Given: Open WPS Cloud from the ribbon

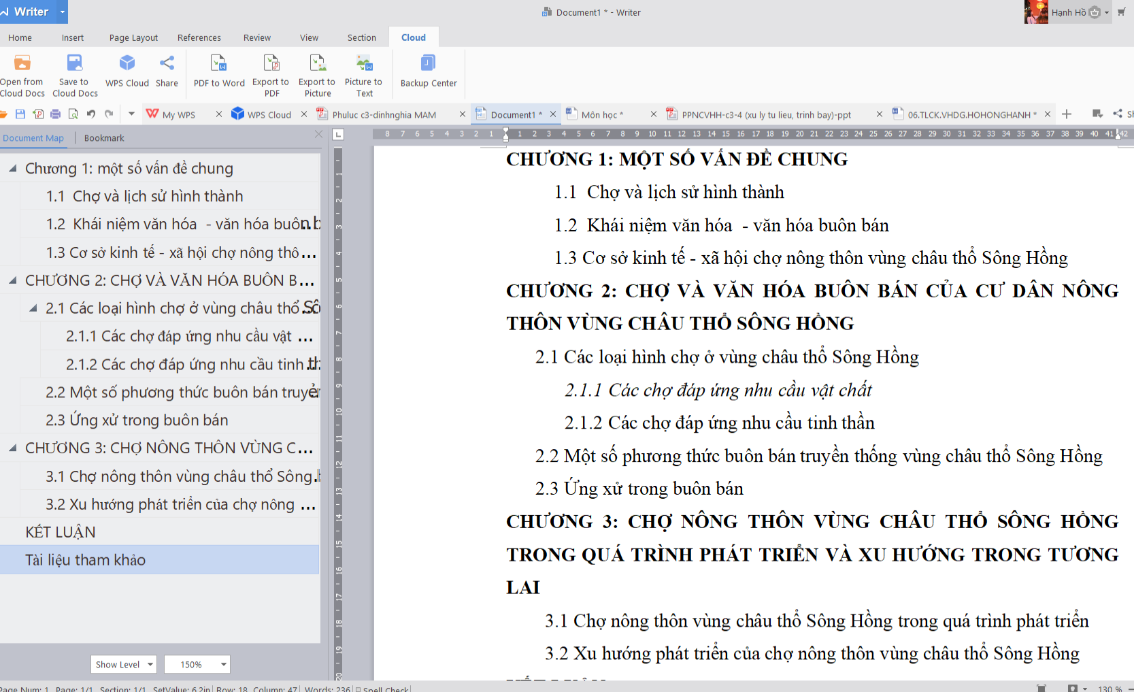Looking at the screenshot, I should 127,71.
